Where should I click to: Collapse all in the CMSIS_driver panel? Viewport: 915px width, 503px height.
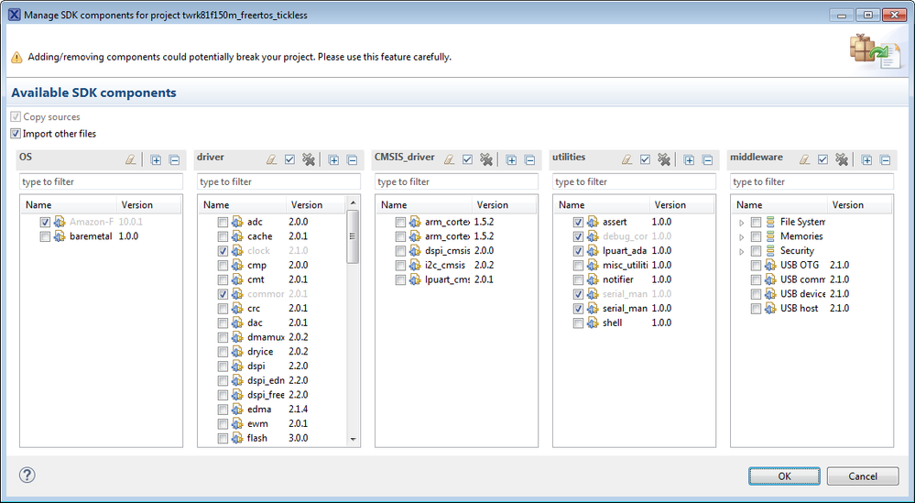pos(529,159)
